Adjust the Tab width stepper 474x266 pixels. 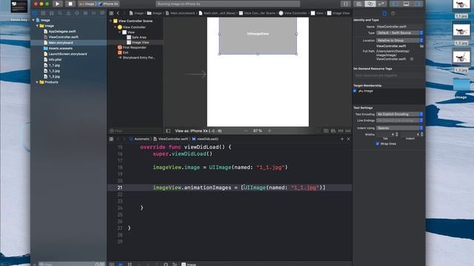[x=397, y=134]
